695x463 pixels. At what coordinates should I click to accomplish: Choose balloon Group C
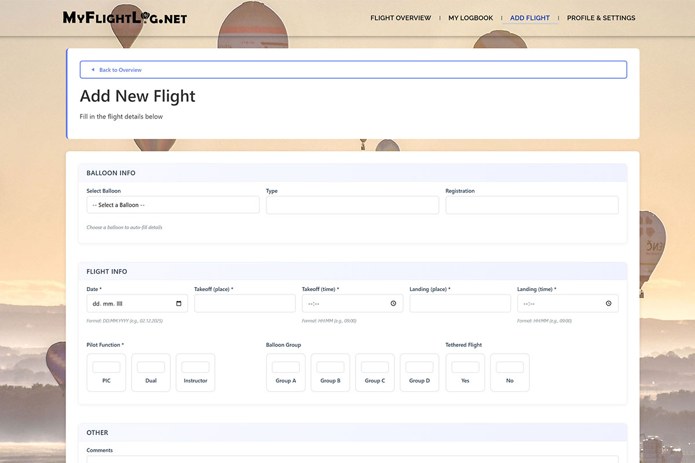375,372
